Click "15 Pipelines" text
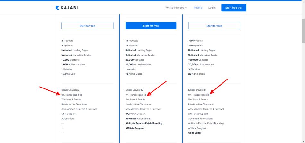This screenshot has width=305, height=143. 132,46
